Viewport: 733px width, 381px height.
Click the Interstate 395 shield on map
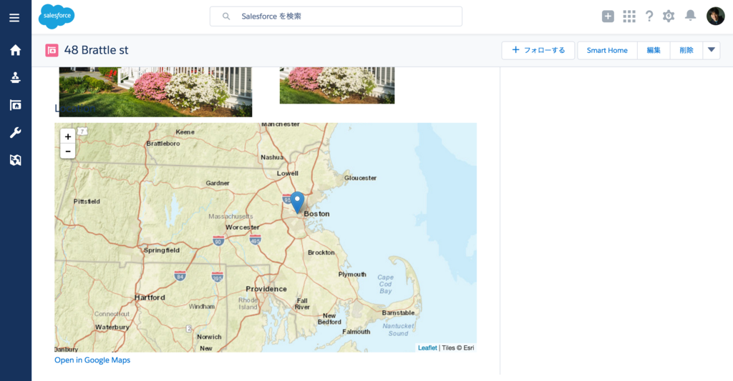point(218,277)
